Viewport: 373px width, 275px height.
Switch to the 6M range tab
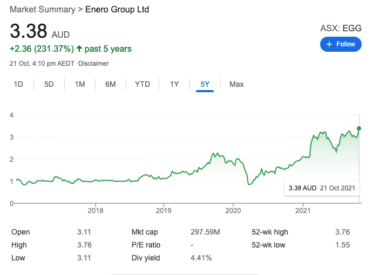click(x=111, y=84)
